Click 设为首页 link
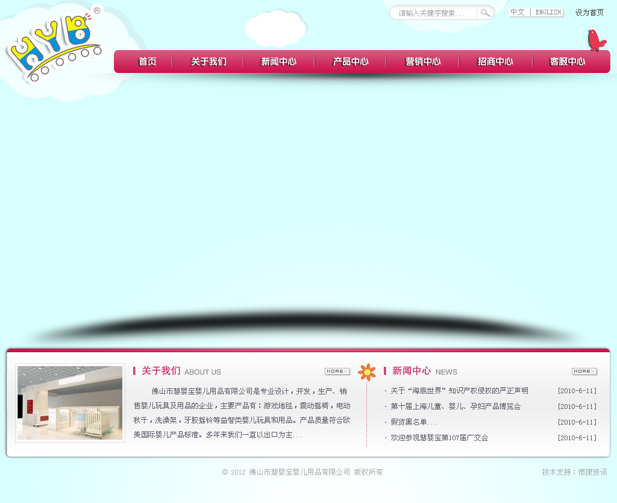The width and height of the screenshot is (617, 503). (589, 13)
